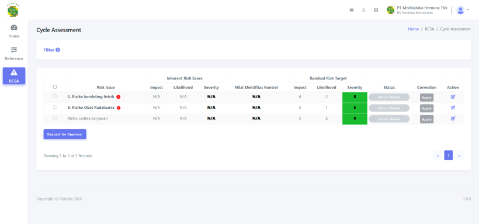Click the 5. Risiko korsleting listrik text
This screenshot has height=224, width=479.
tap(91, 97)
